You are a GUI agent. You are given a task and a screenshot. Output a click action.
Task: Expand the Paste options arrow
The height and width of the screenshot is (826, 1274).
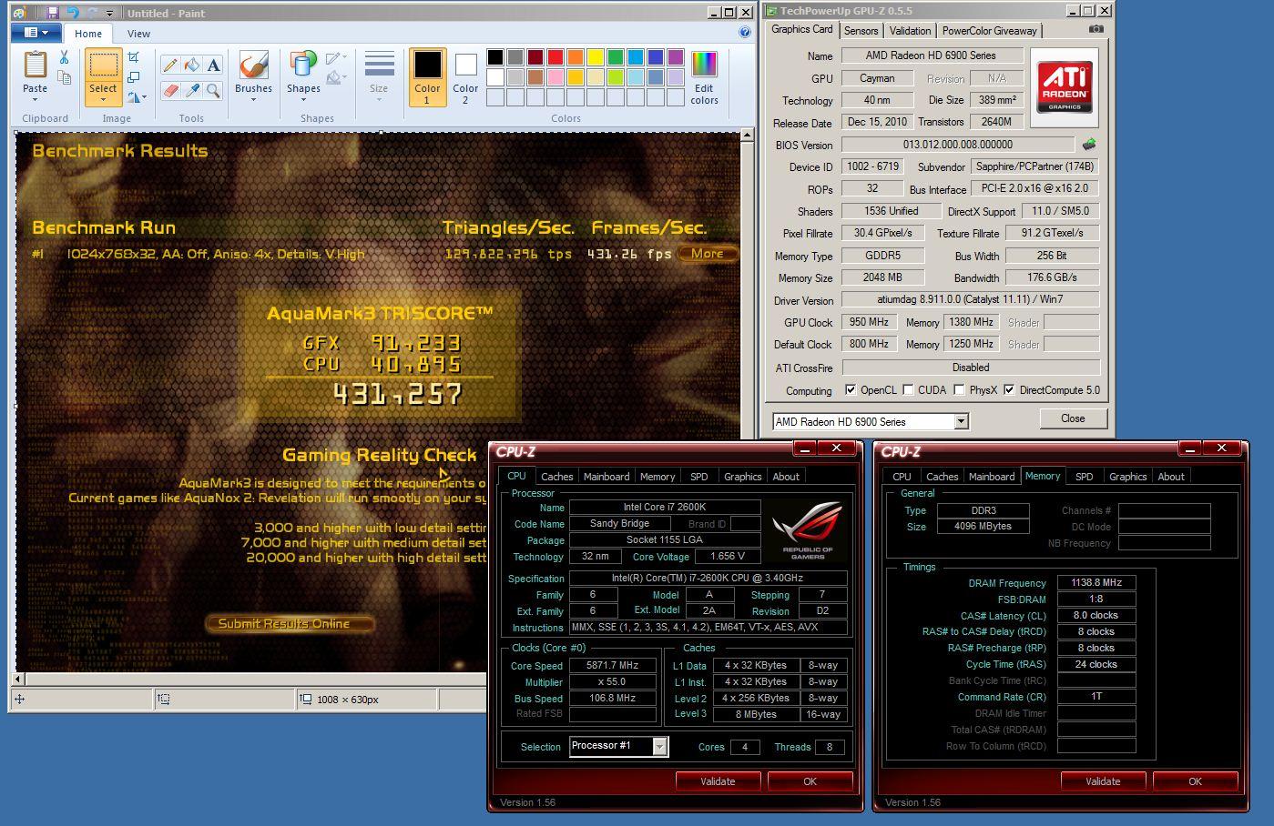coord(35,99)
